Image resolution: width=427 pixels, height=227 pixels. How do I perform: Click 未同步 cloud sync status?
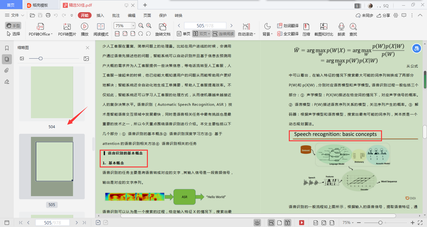(364, 15)
